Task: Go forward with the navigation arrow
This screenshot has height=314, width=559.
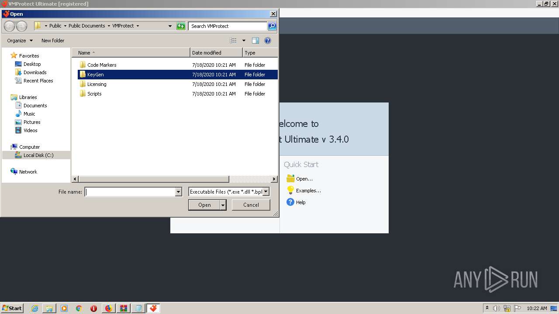Action: [x=21, y=26]
